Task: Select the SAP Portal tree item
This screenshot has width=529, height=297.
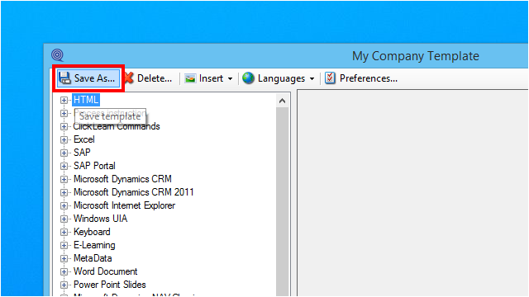Action: click(94, 166)
